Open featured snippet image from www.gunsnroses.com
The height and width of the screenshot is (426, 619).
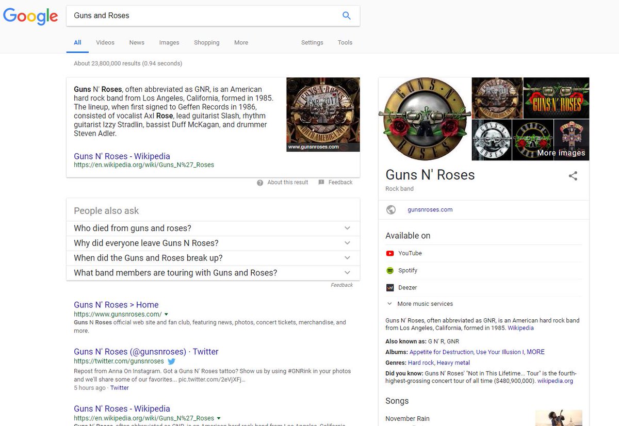pos(323,114)
